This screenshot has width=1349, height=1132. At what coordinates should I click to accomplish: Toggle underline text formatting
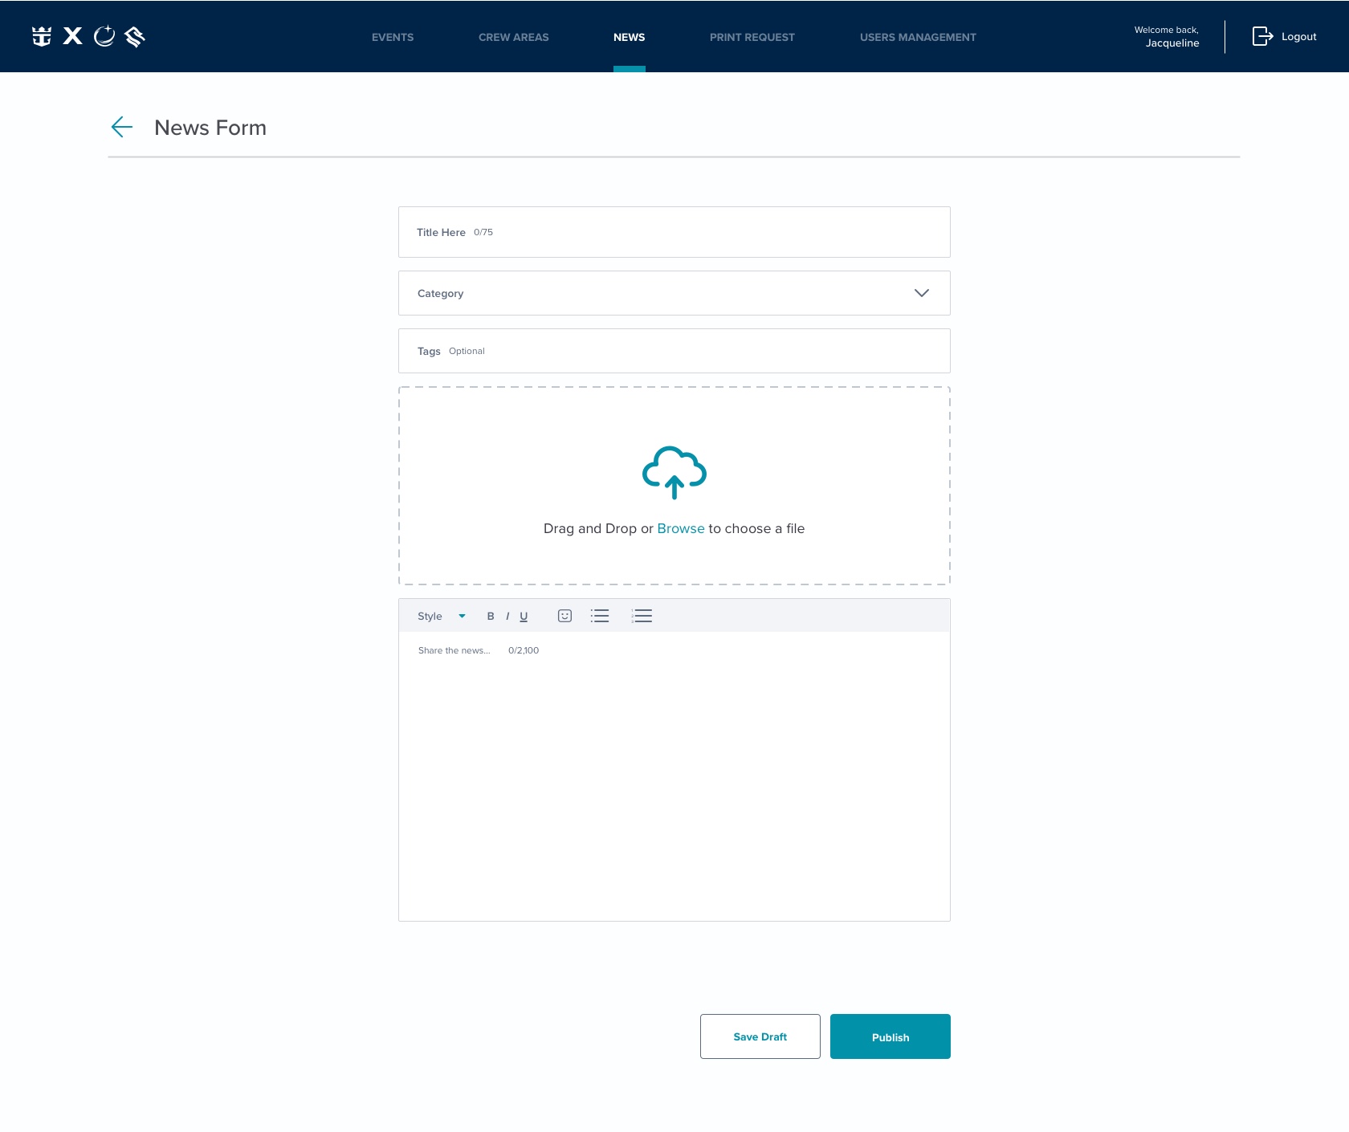(524, 616)
